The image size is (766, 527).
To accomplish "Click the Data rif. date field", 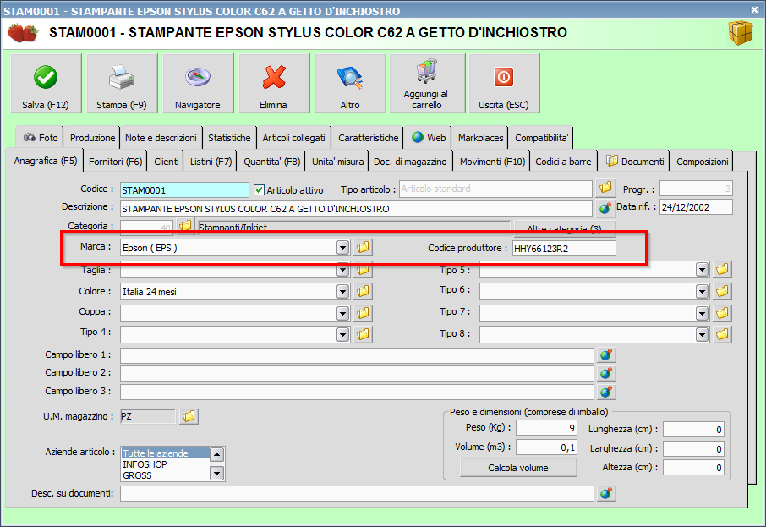I will (696, 207).
